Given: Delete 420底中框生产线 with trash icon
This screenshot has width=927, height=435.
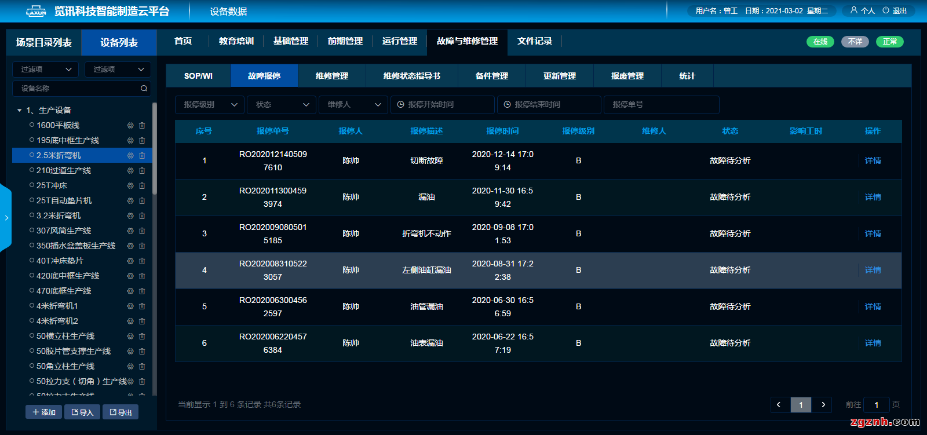Looking at the screenshot, I should point(142,276).
